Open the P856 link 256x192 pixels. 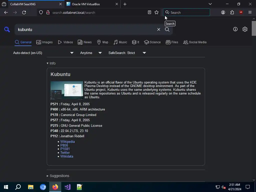click(64, 145)
